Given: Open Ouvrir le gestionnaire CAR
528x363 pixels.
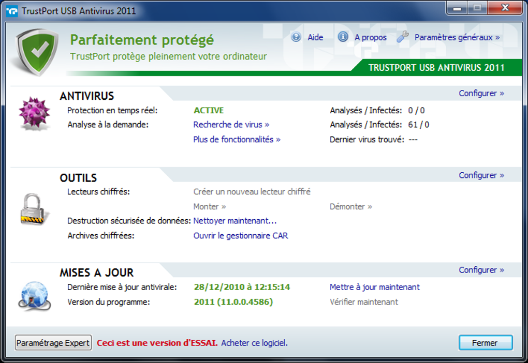Looking at the screenshot, I should [240, 235].
